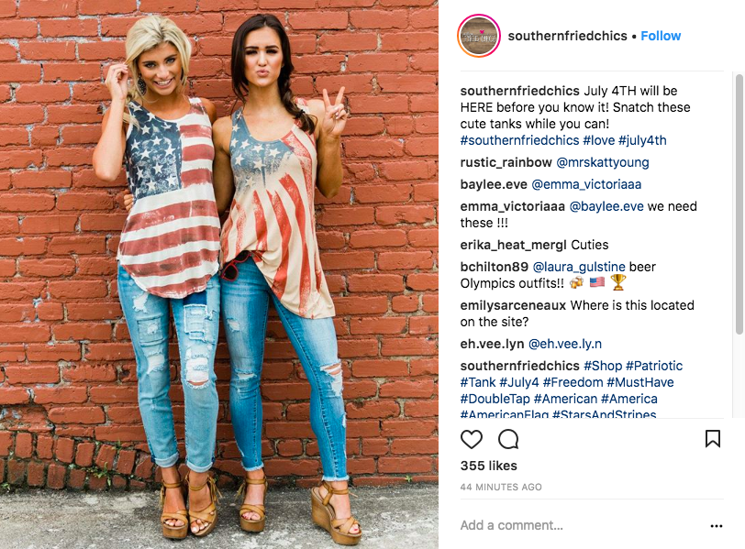Screen dimensions: 745x549
Task: Open the southernfriedchics profile picture
Action: pos(478,36)
